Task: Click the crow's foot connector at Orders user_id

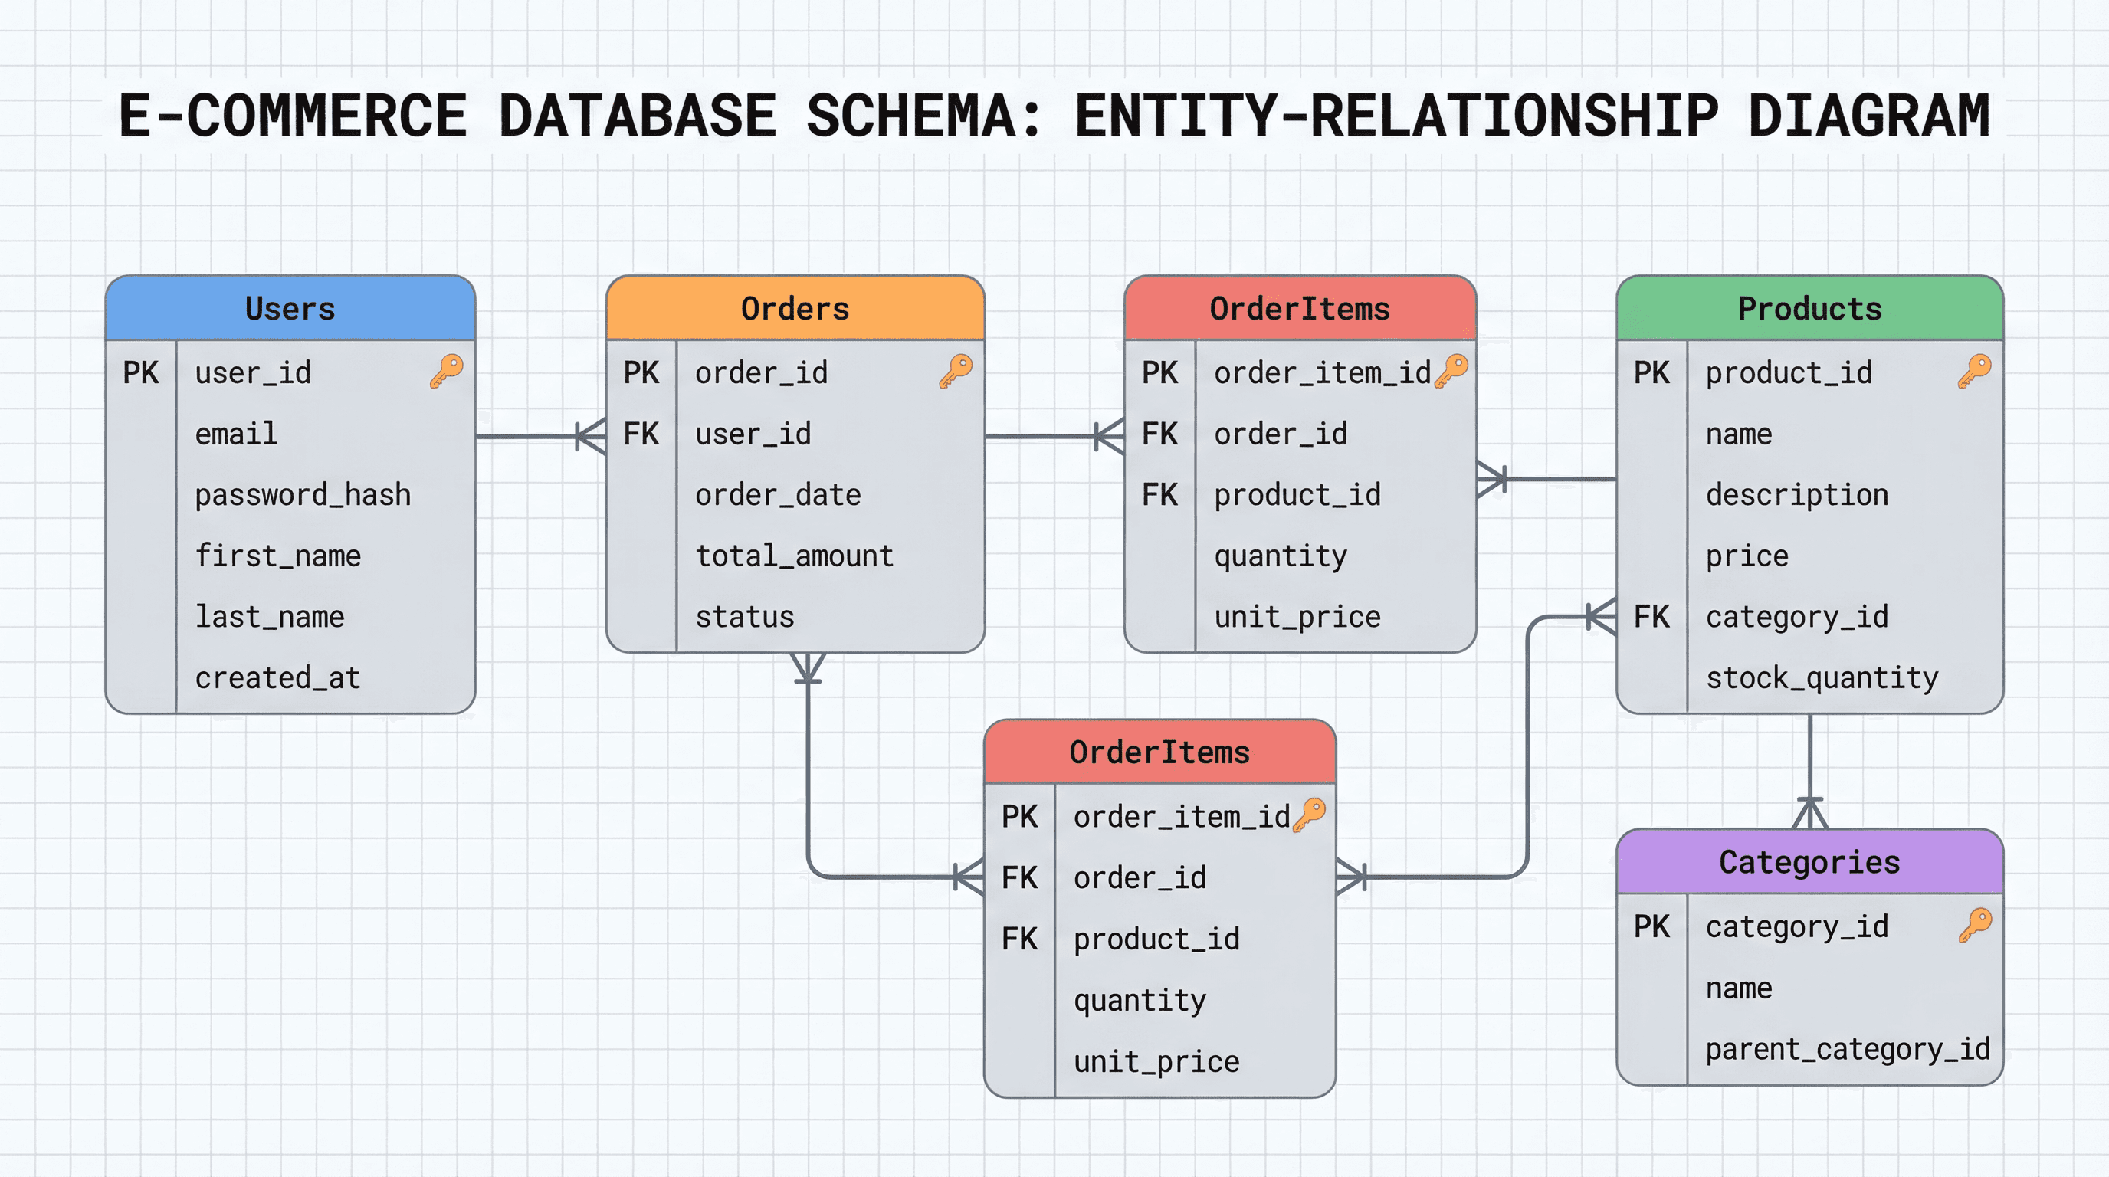Action: (591, 436)
